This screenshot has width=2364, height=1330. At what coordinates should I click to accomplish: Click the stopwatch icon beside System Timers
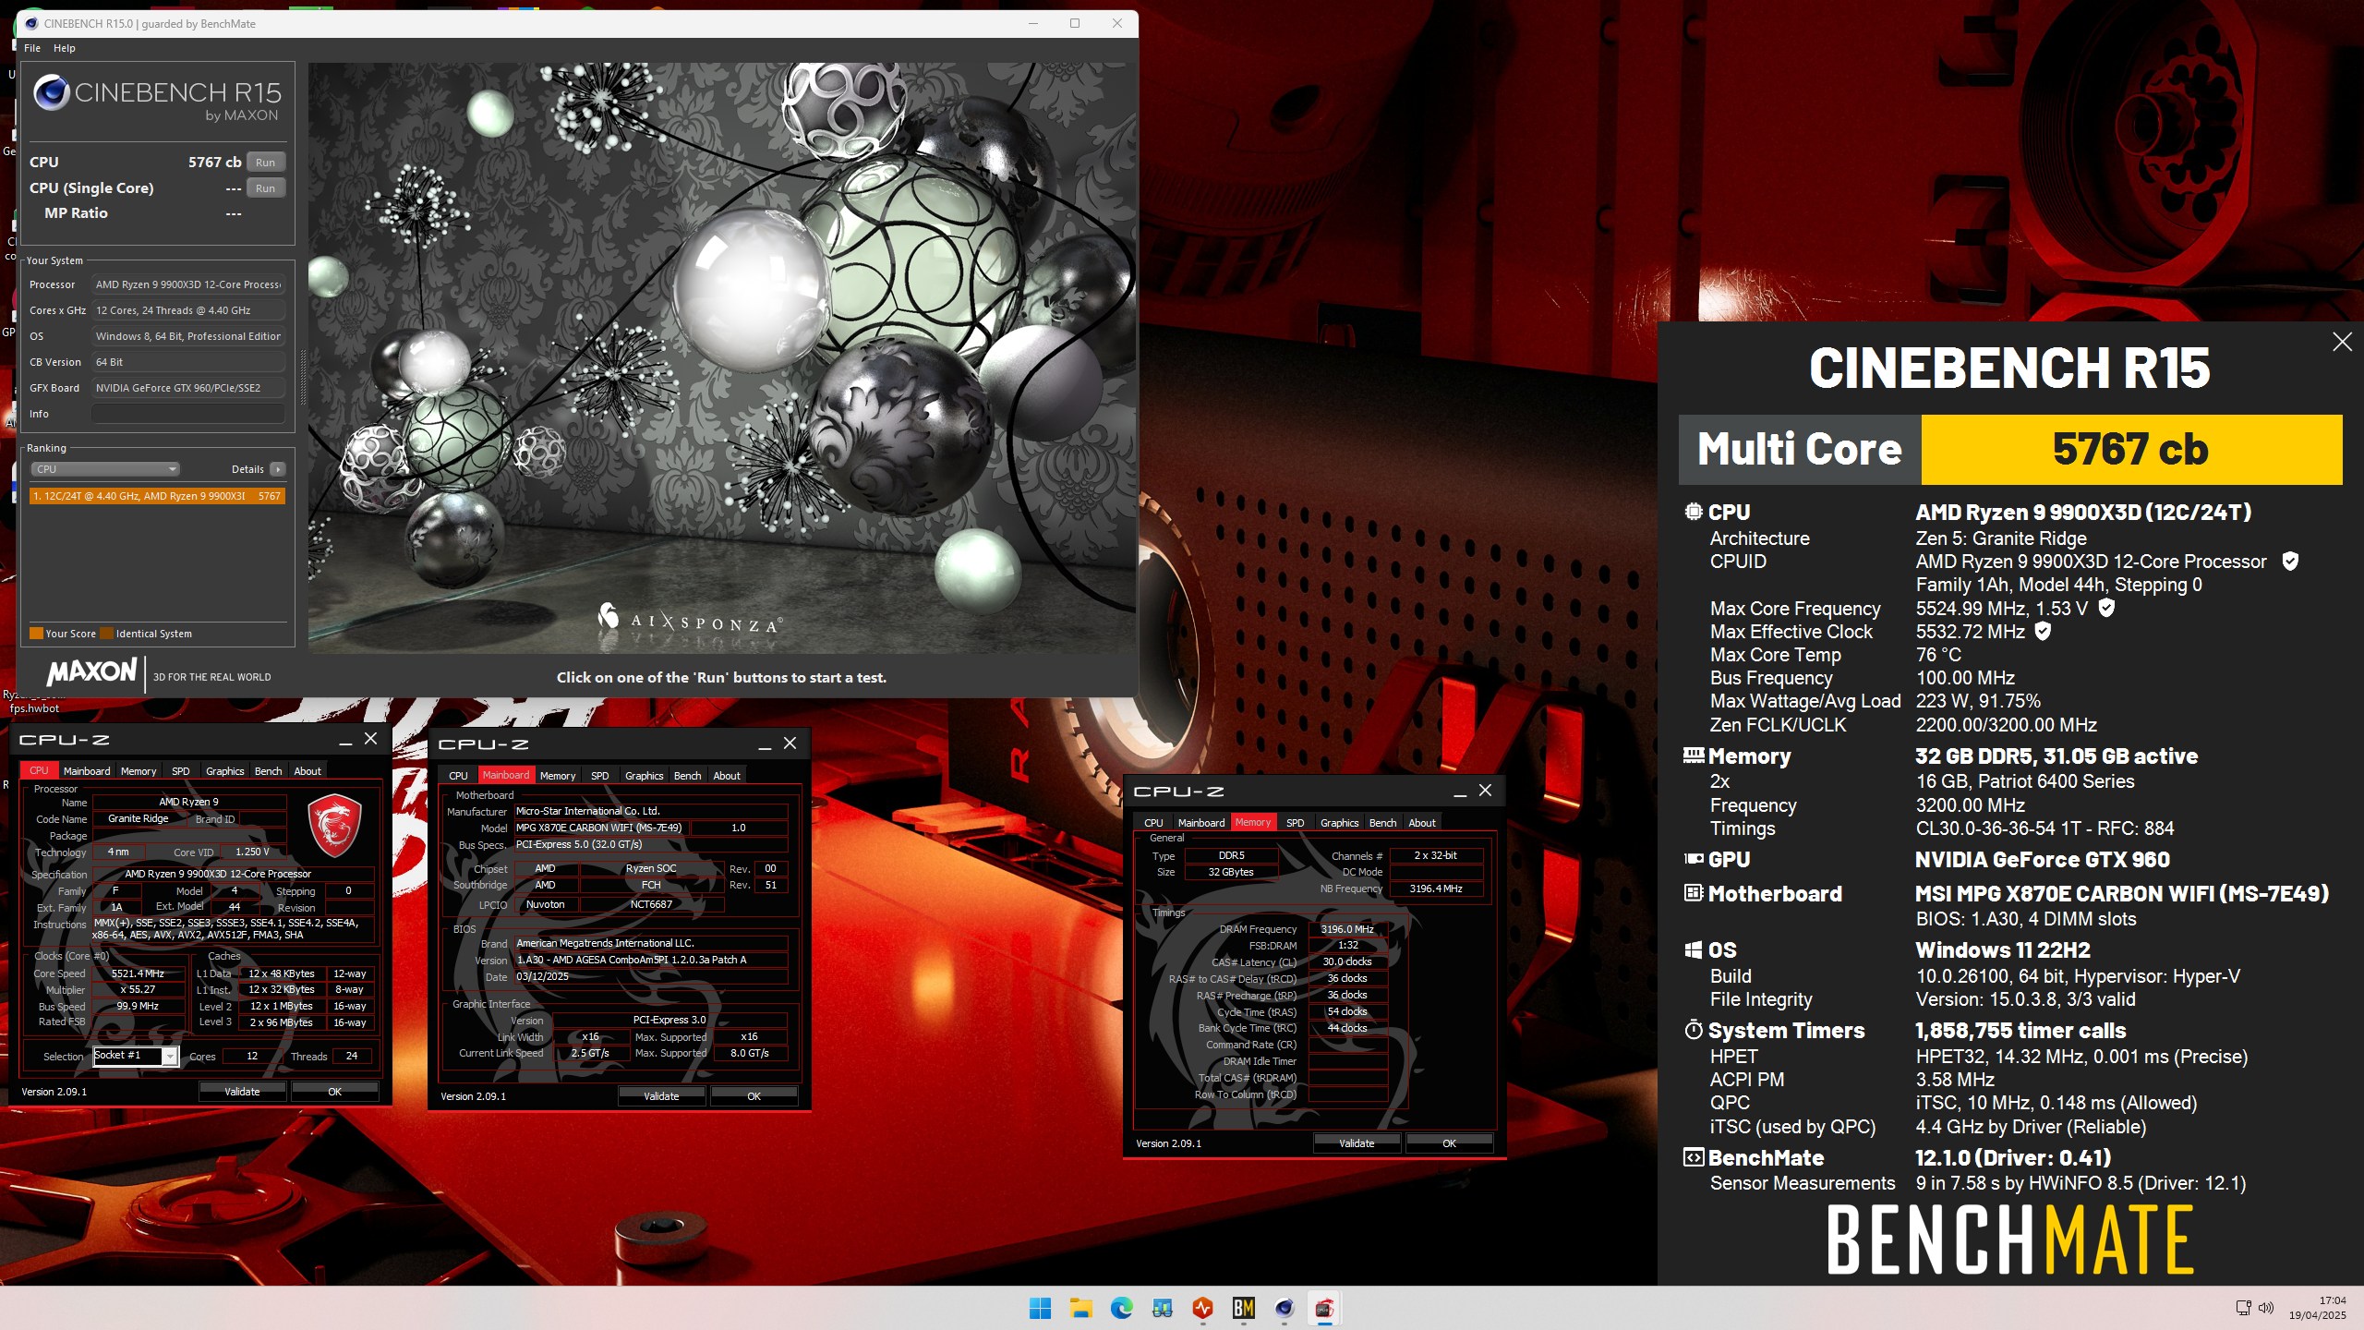[1693, 1030]
